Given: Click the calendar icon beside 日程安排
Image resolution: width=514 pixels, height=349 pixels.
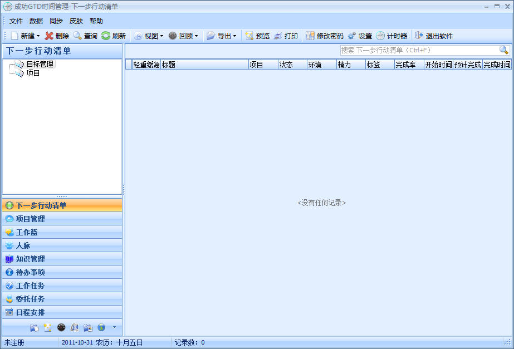Looking at the screenshot, I should coord(9,312).
